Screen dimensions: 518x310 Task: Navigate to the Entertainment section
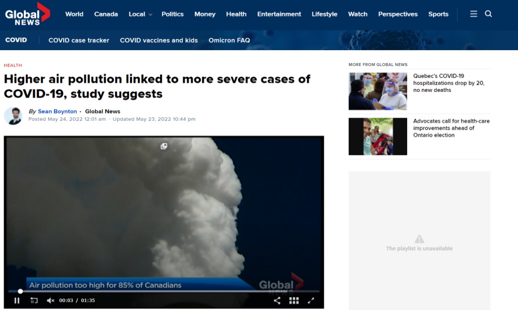coord(279,14)
